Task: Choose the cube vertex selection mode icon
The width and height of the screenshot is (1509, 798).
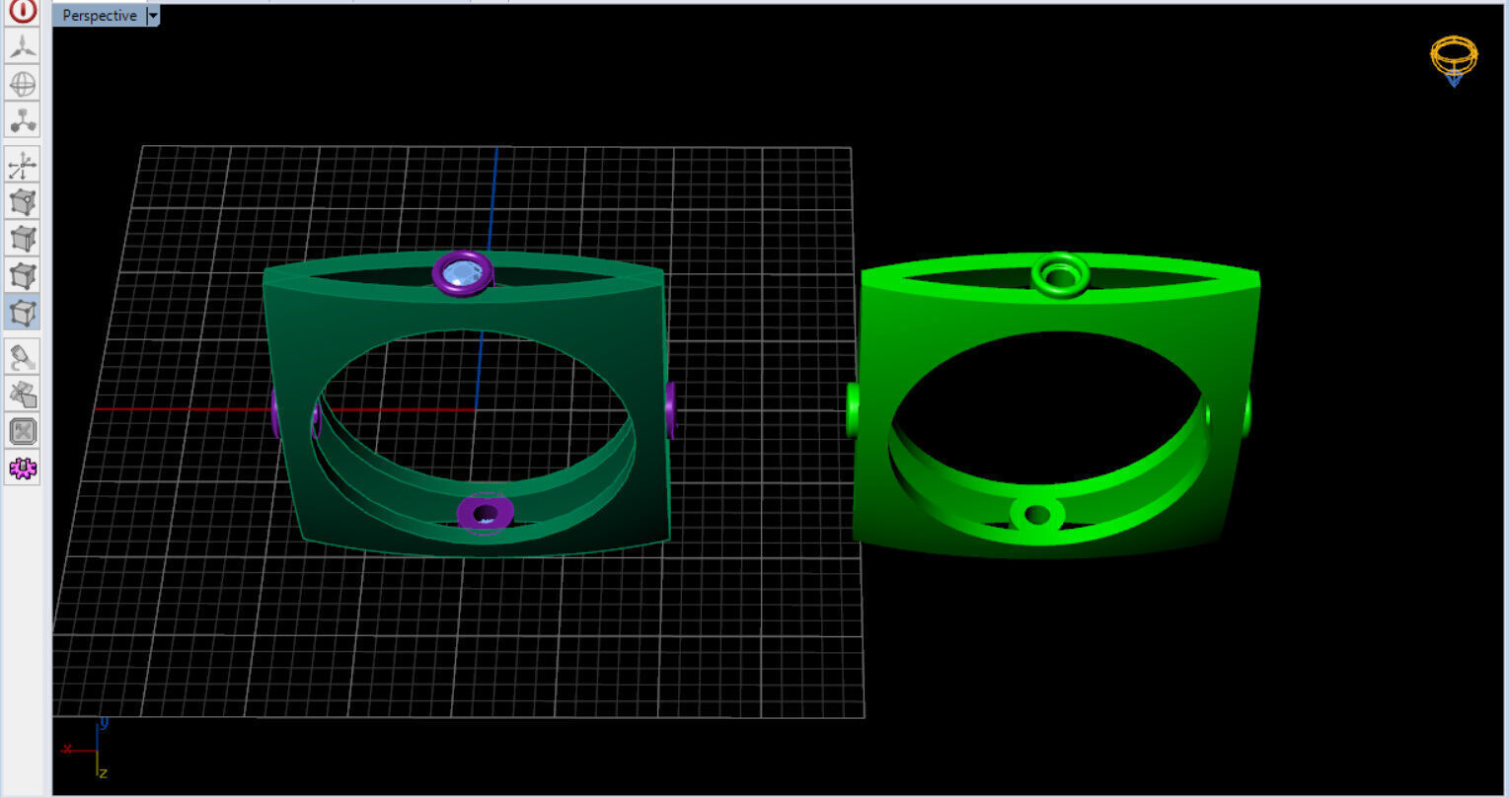Action: pos(23,202)
